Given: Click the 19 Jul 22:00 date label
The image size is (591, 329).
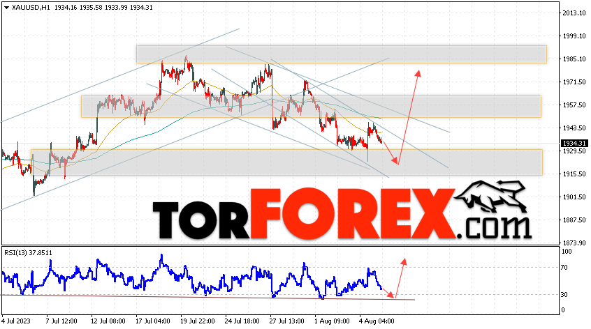Looking at the screenshot, I should (198, 321).
